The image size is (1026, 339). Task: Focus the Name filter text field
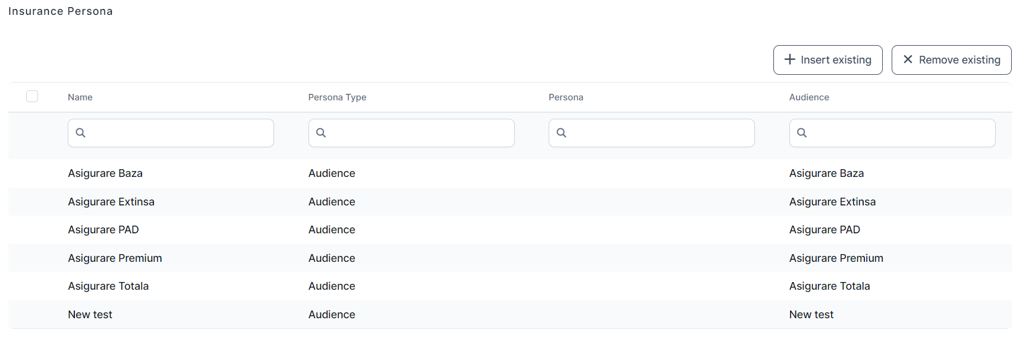click(178, 133)
